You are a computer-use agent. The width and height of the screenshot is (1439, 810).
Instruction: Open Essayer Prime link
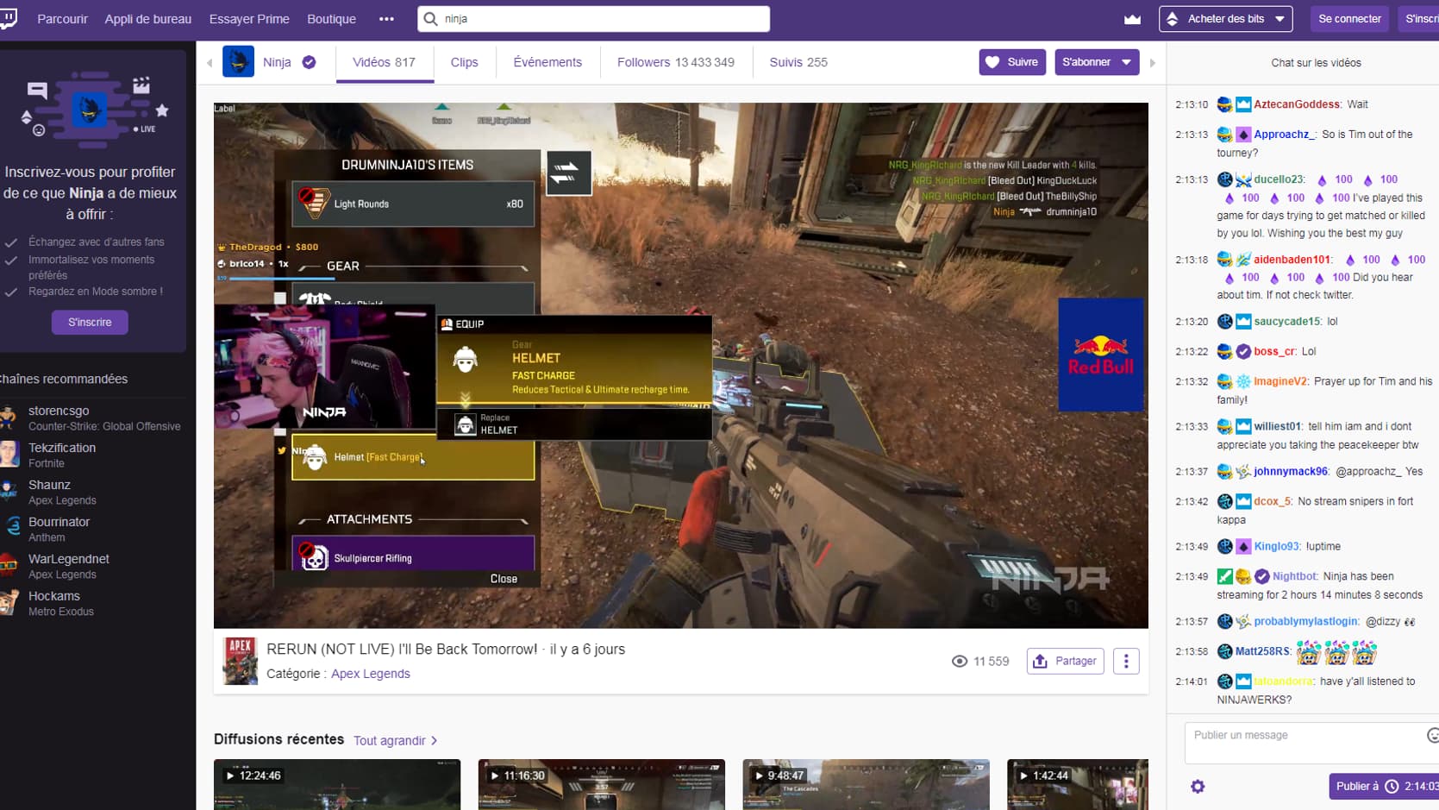(x=249, y=19)
